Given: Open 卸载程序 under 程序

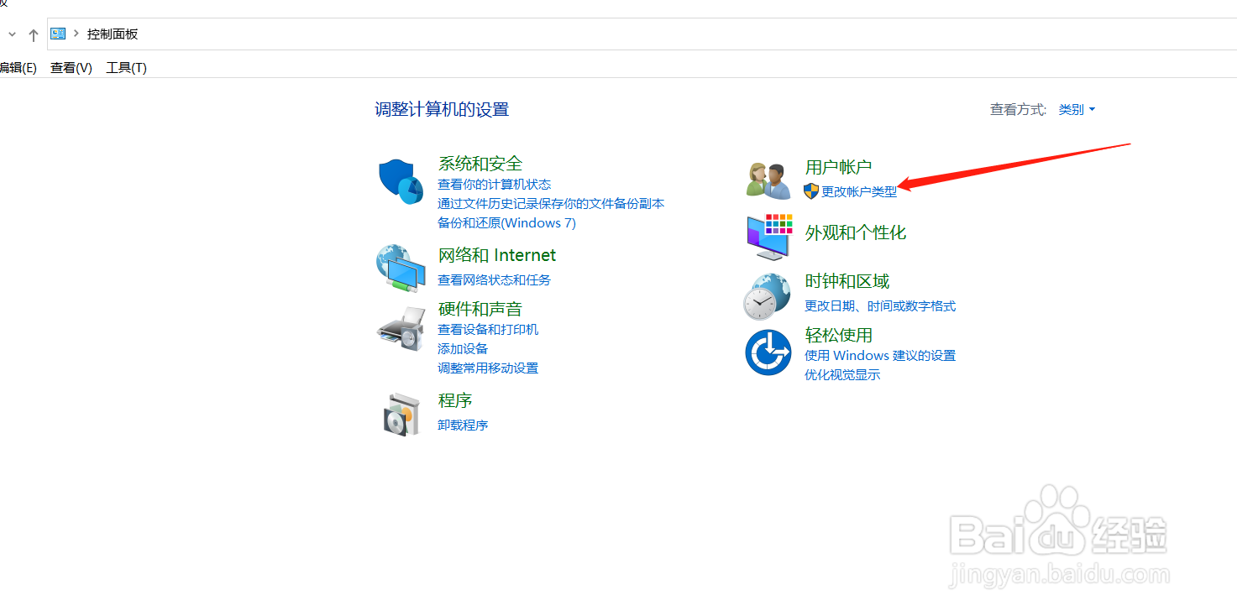Looking at the screenshot, I should point(463,425).
